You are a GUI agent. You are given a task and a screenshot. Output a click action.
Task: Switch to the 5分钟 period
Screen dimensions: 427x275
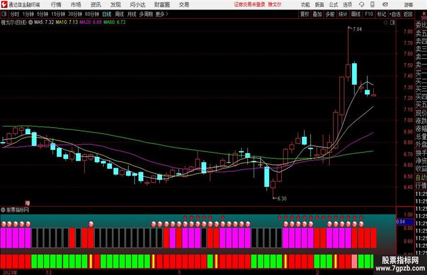coord(42,14)
